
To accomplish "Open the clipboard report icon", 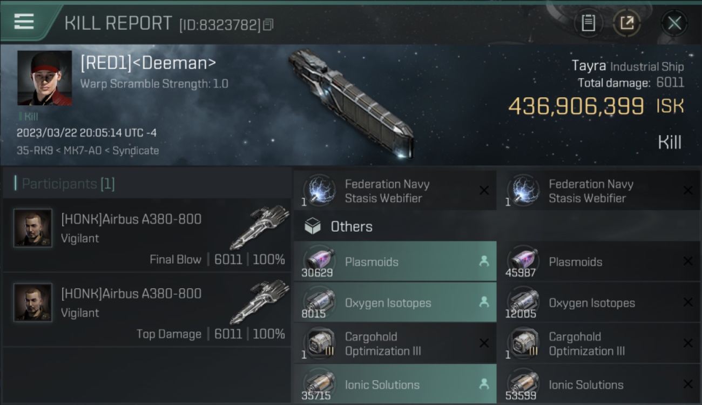I will 588,23.
